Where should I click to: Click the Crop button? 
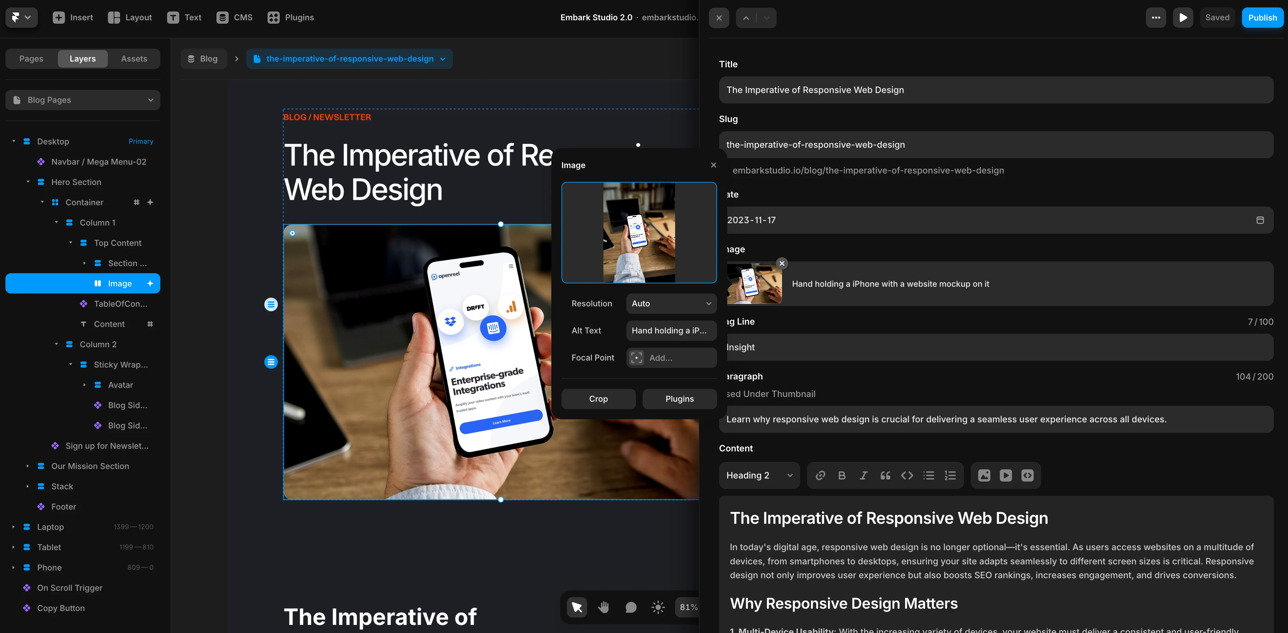click(598, 399)
